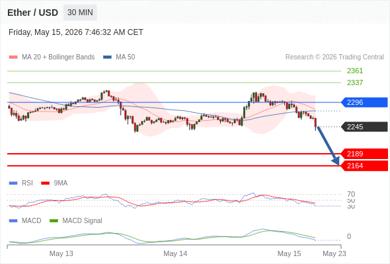This screenshot has height=264, width=390.
Task: Click the green 2337 resistance label
Action: coord(355,82)
